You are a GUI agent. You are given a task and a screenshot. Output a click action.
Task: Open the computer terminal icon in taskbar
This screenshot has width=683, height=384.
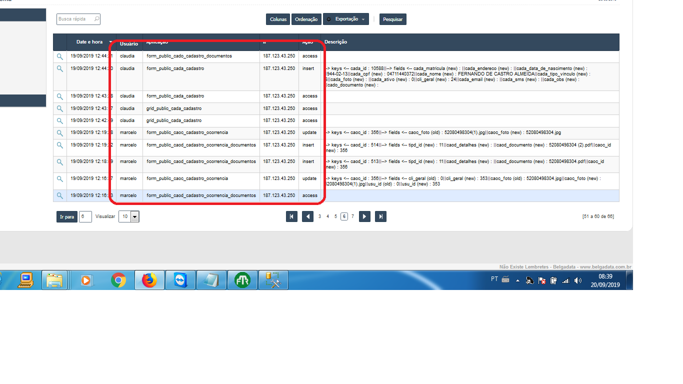[x=25, y=280]
